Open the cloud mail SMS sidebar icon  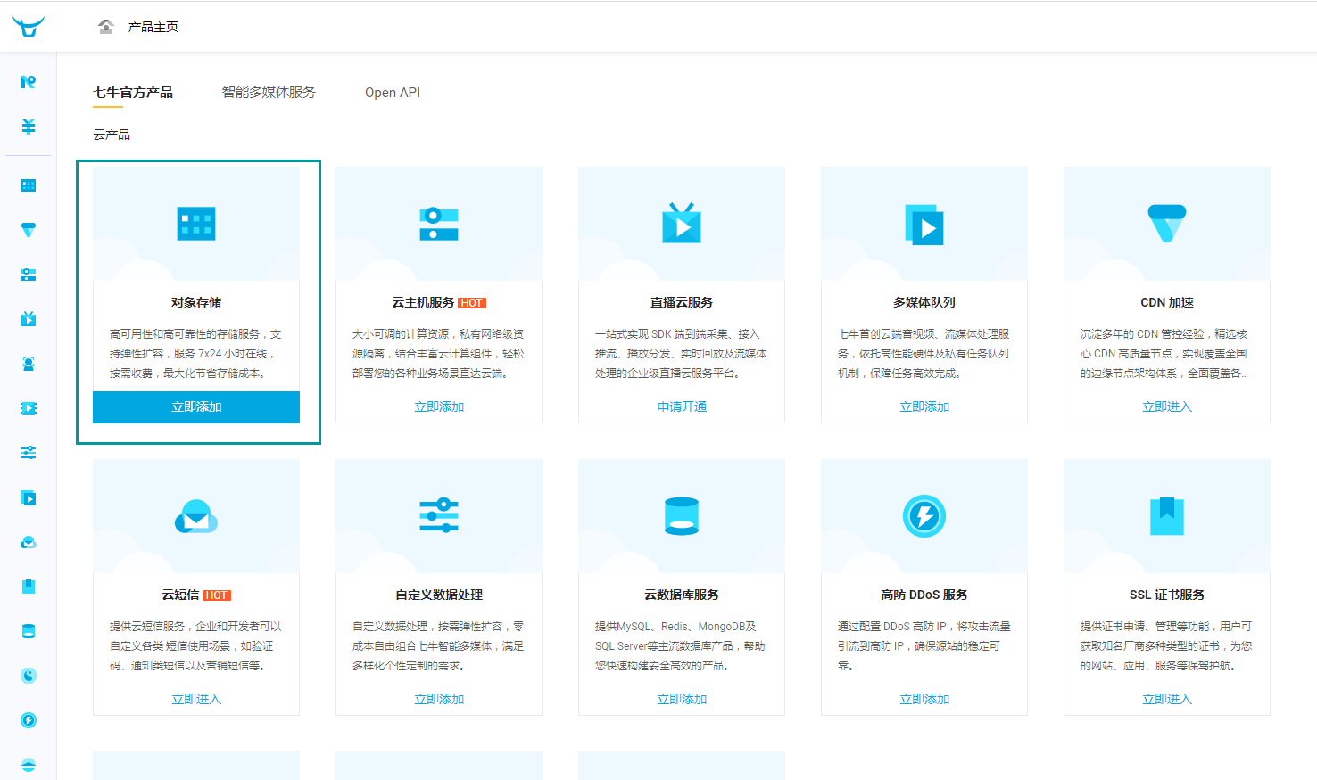[x=29, y=542]
